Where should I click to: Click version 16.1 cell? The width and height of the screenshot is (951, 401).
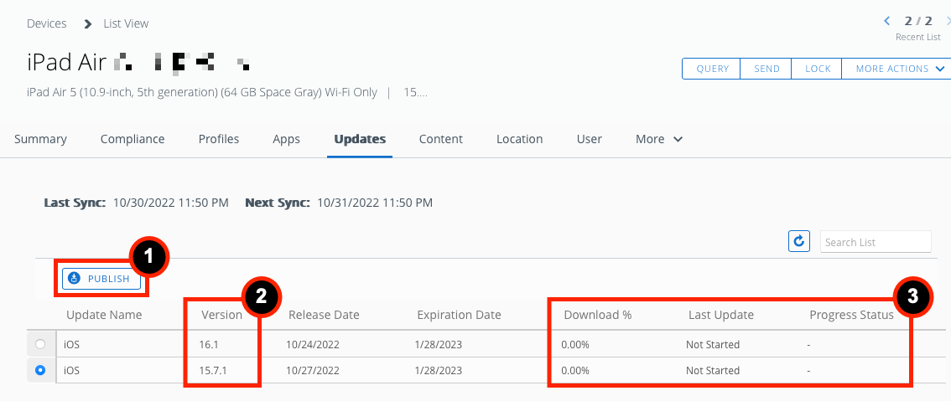coord(208,345)
